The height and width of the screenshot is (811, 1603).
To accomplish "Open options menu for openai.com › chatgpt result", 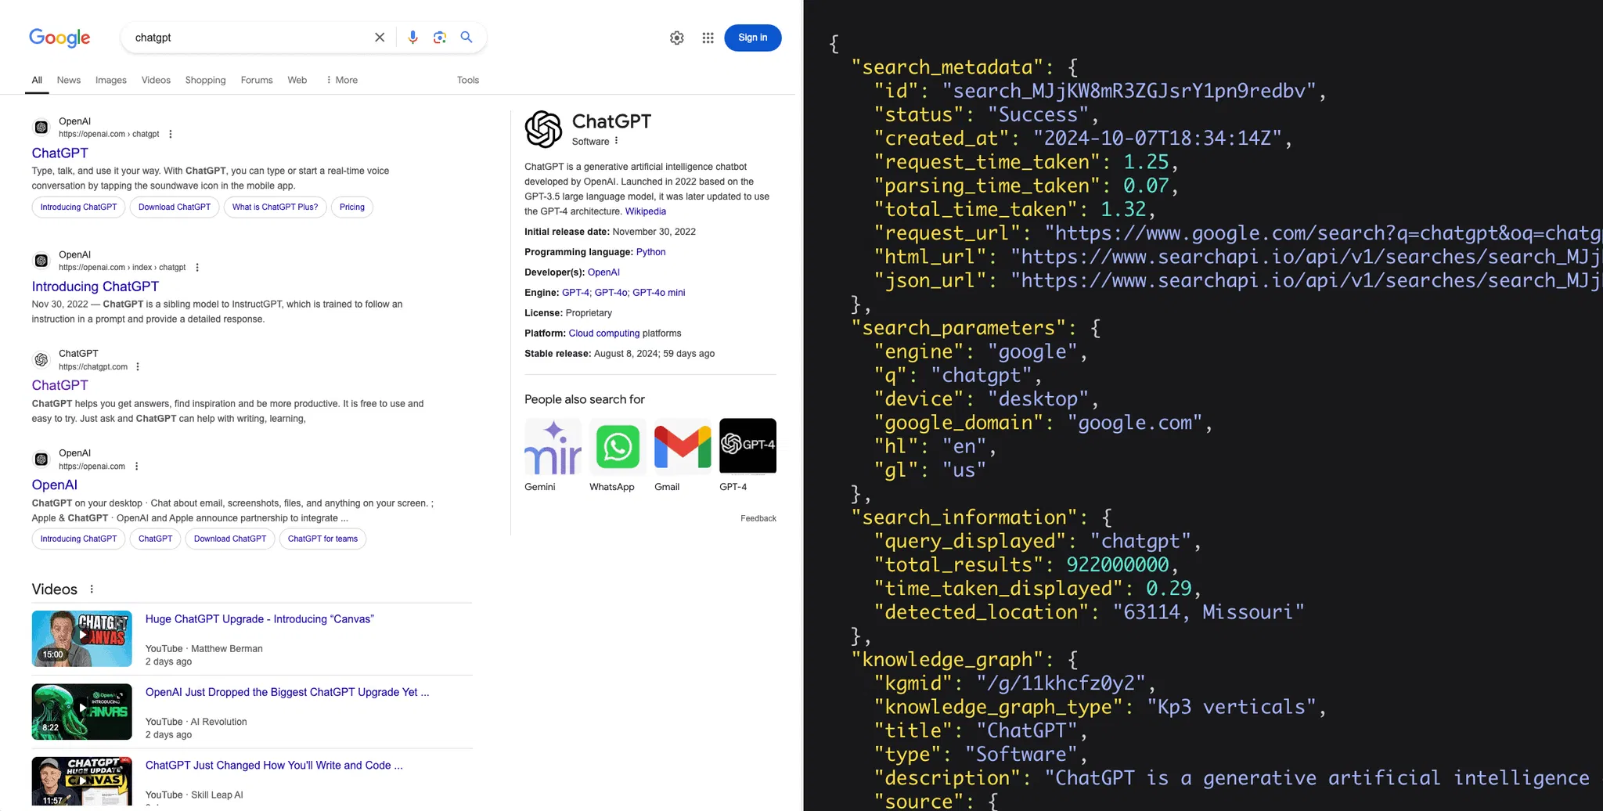I will [x=171, y=134].
